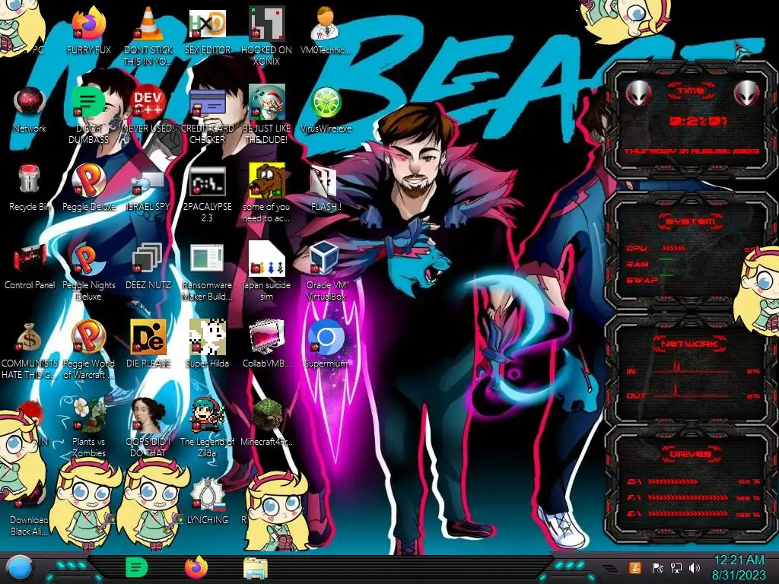Open the DIE PLEASE De icon
Screen dimensions: 779x584
148,337
